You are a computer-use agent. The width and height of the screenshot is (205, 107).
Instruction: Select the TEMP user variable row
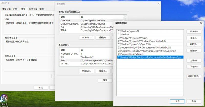point(86,30)
